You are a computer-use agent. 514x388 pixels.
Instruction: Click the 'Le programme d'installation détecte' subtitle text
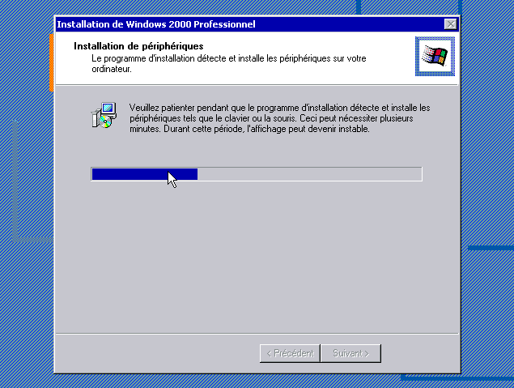[229, 64]
